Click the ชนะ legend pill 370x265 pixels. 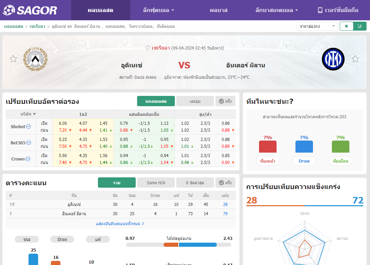point(27,239)
